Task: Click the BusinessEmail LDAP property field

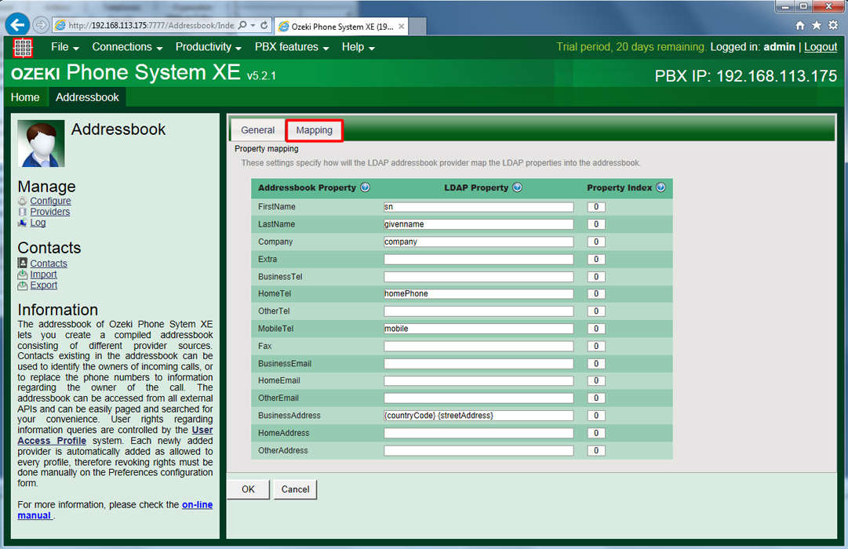Action: coord(479,363)
